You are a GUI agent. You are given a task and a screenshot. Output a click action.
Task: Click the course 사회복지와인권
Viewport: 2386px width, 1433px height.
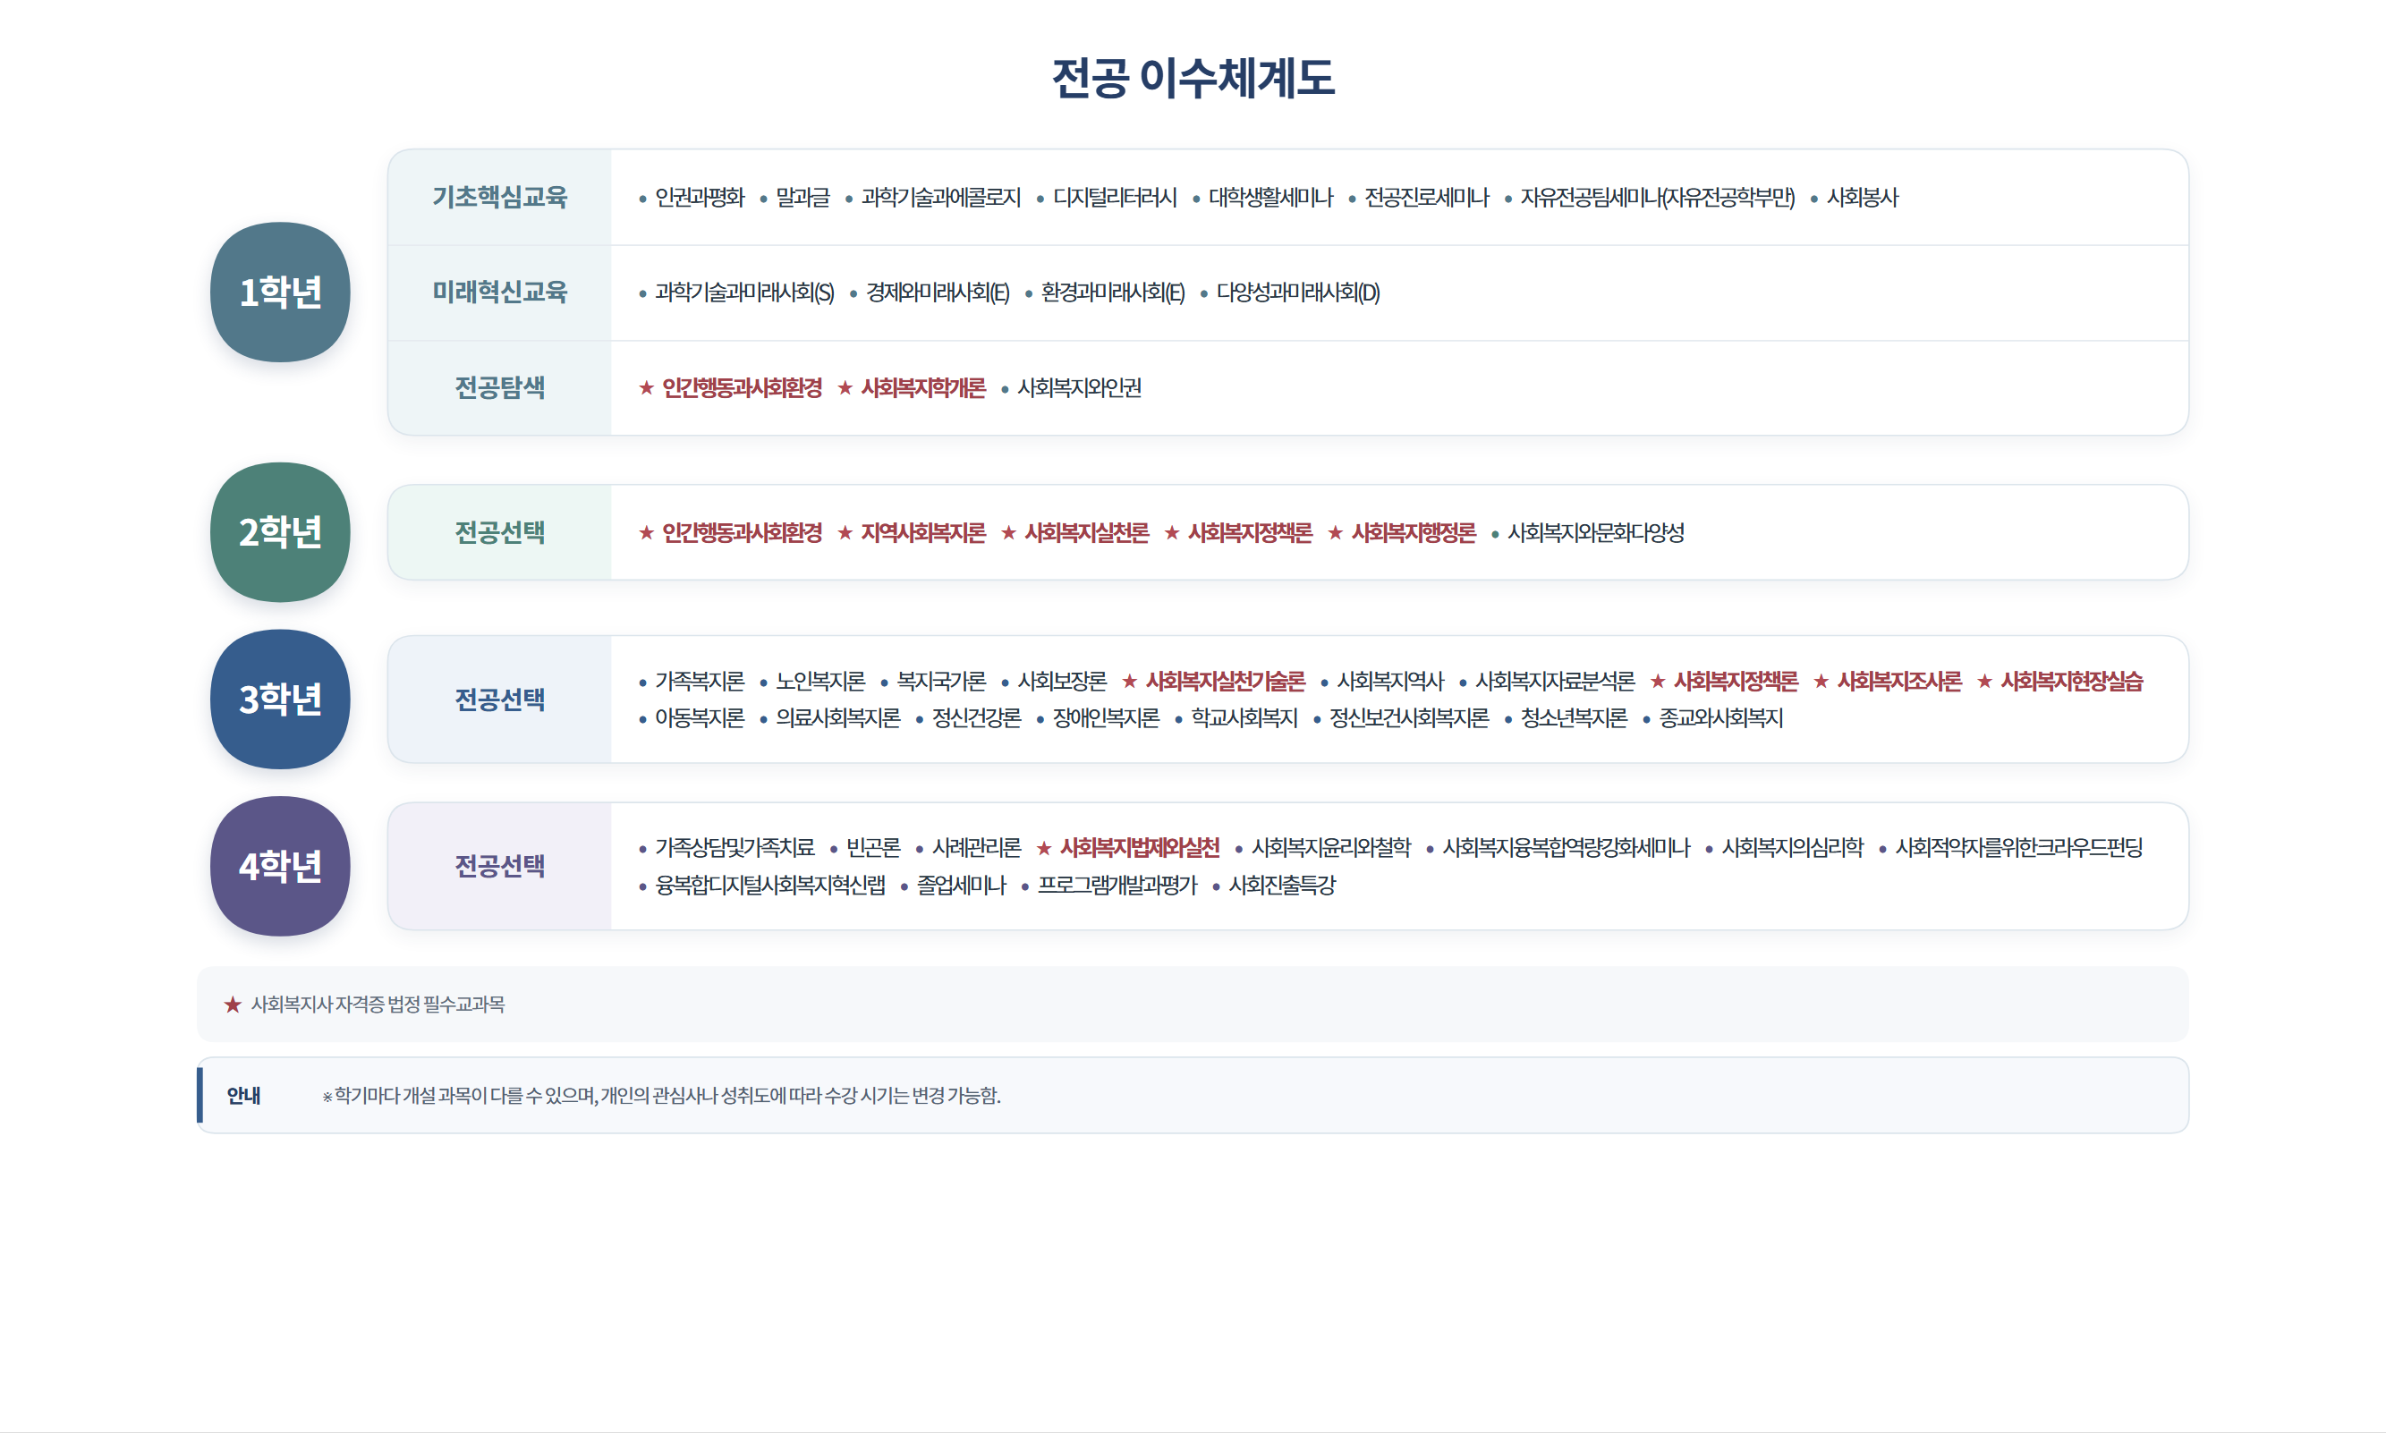(1080, 387)
